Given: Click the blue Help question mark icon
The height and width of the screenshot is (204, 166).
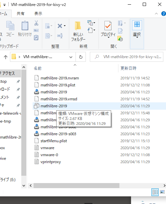Looking at the screenshot, I should click(164, 14).
